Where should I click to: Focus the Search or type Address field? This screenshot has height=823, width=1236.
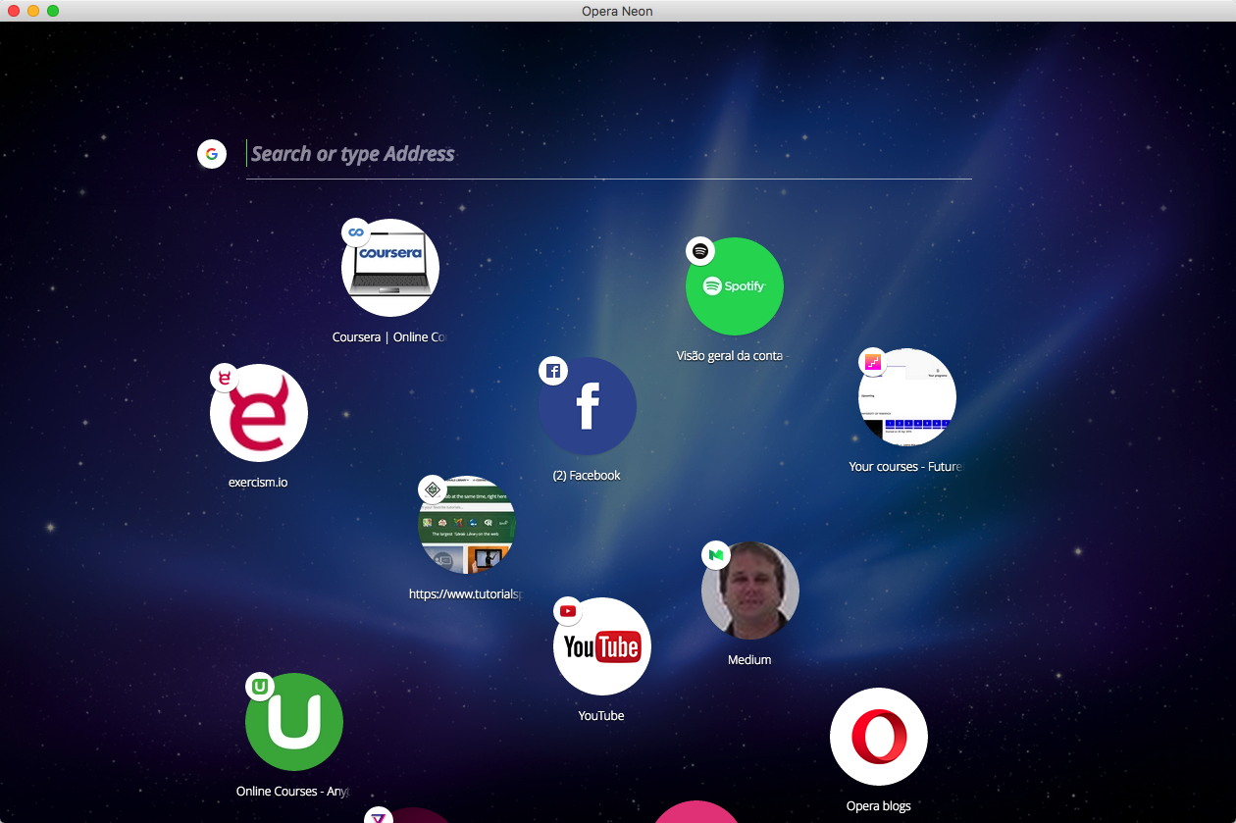point(608,154)
